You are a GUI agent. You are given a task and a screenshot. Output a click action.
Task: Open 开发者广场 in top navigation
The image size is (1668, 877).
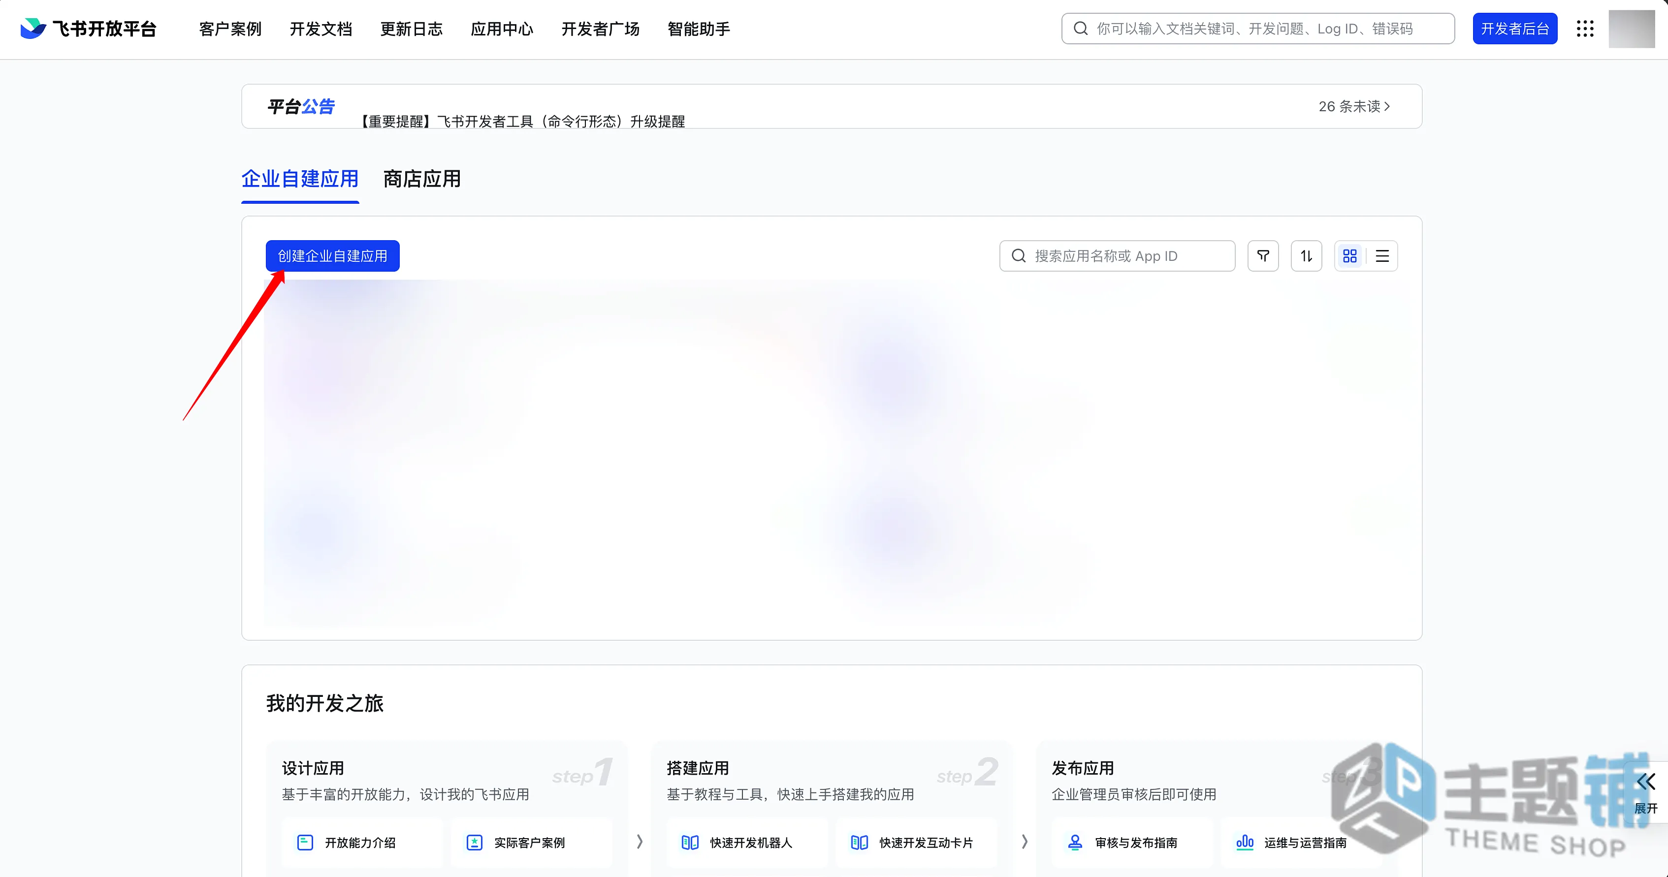[600, 29]
